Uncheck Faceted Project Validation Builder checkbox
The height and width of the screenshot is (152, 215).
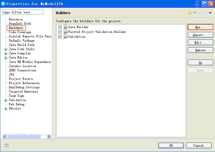click(x=60, y=32)
